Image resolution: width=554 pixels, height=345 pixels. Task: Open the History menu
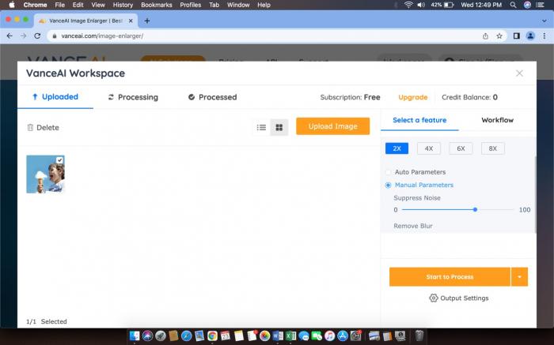[123, 5]
